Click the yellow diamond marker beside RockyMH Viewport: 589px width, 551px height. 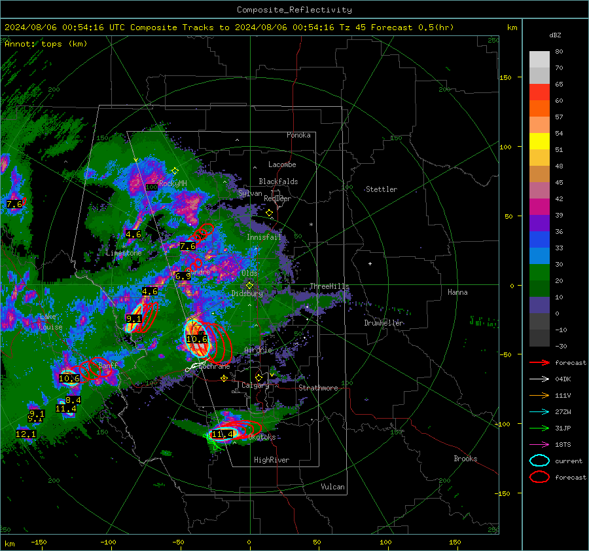(175, 171)
